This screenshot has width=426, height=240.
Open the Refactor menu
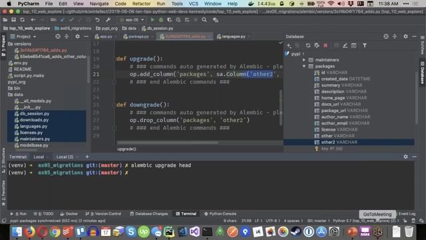point(141,3)
